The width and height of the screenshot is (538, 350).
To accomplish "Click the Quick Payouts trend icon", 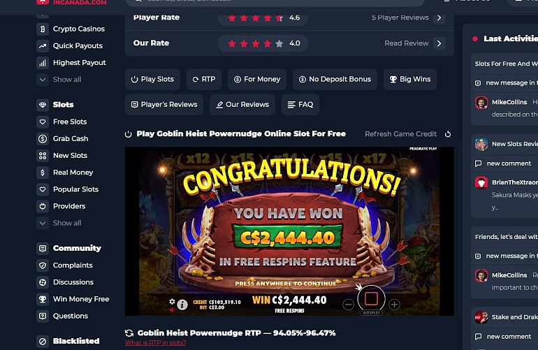I will (x=43, y=45).
